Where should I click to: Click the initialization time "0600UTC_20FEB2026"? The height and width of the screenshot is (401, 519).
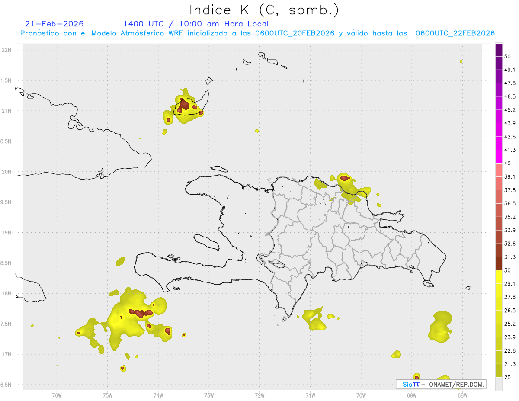point(295,33)
